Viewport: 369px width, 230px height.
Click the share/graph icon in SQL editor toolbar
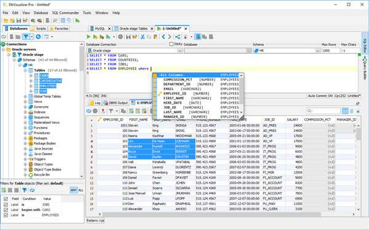178,37
